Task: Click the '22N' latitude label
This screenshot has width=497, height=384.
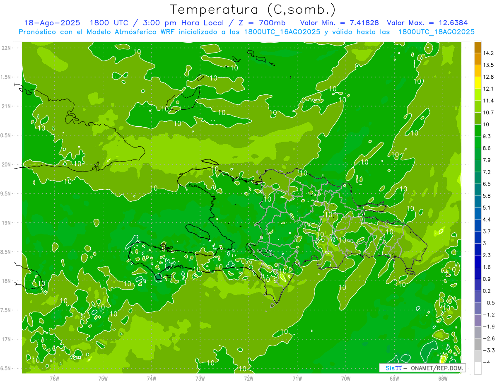Action: [7, 48]
